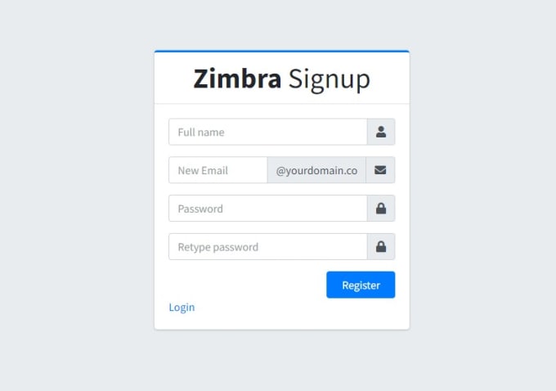Click the gray page background outside card

click(x=71, y=195)
